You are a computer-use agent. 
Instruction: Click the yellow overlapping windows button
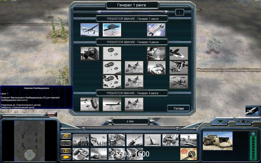66,136
